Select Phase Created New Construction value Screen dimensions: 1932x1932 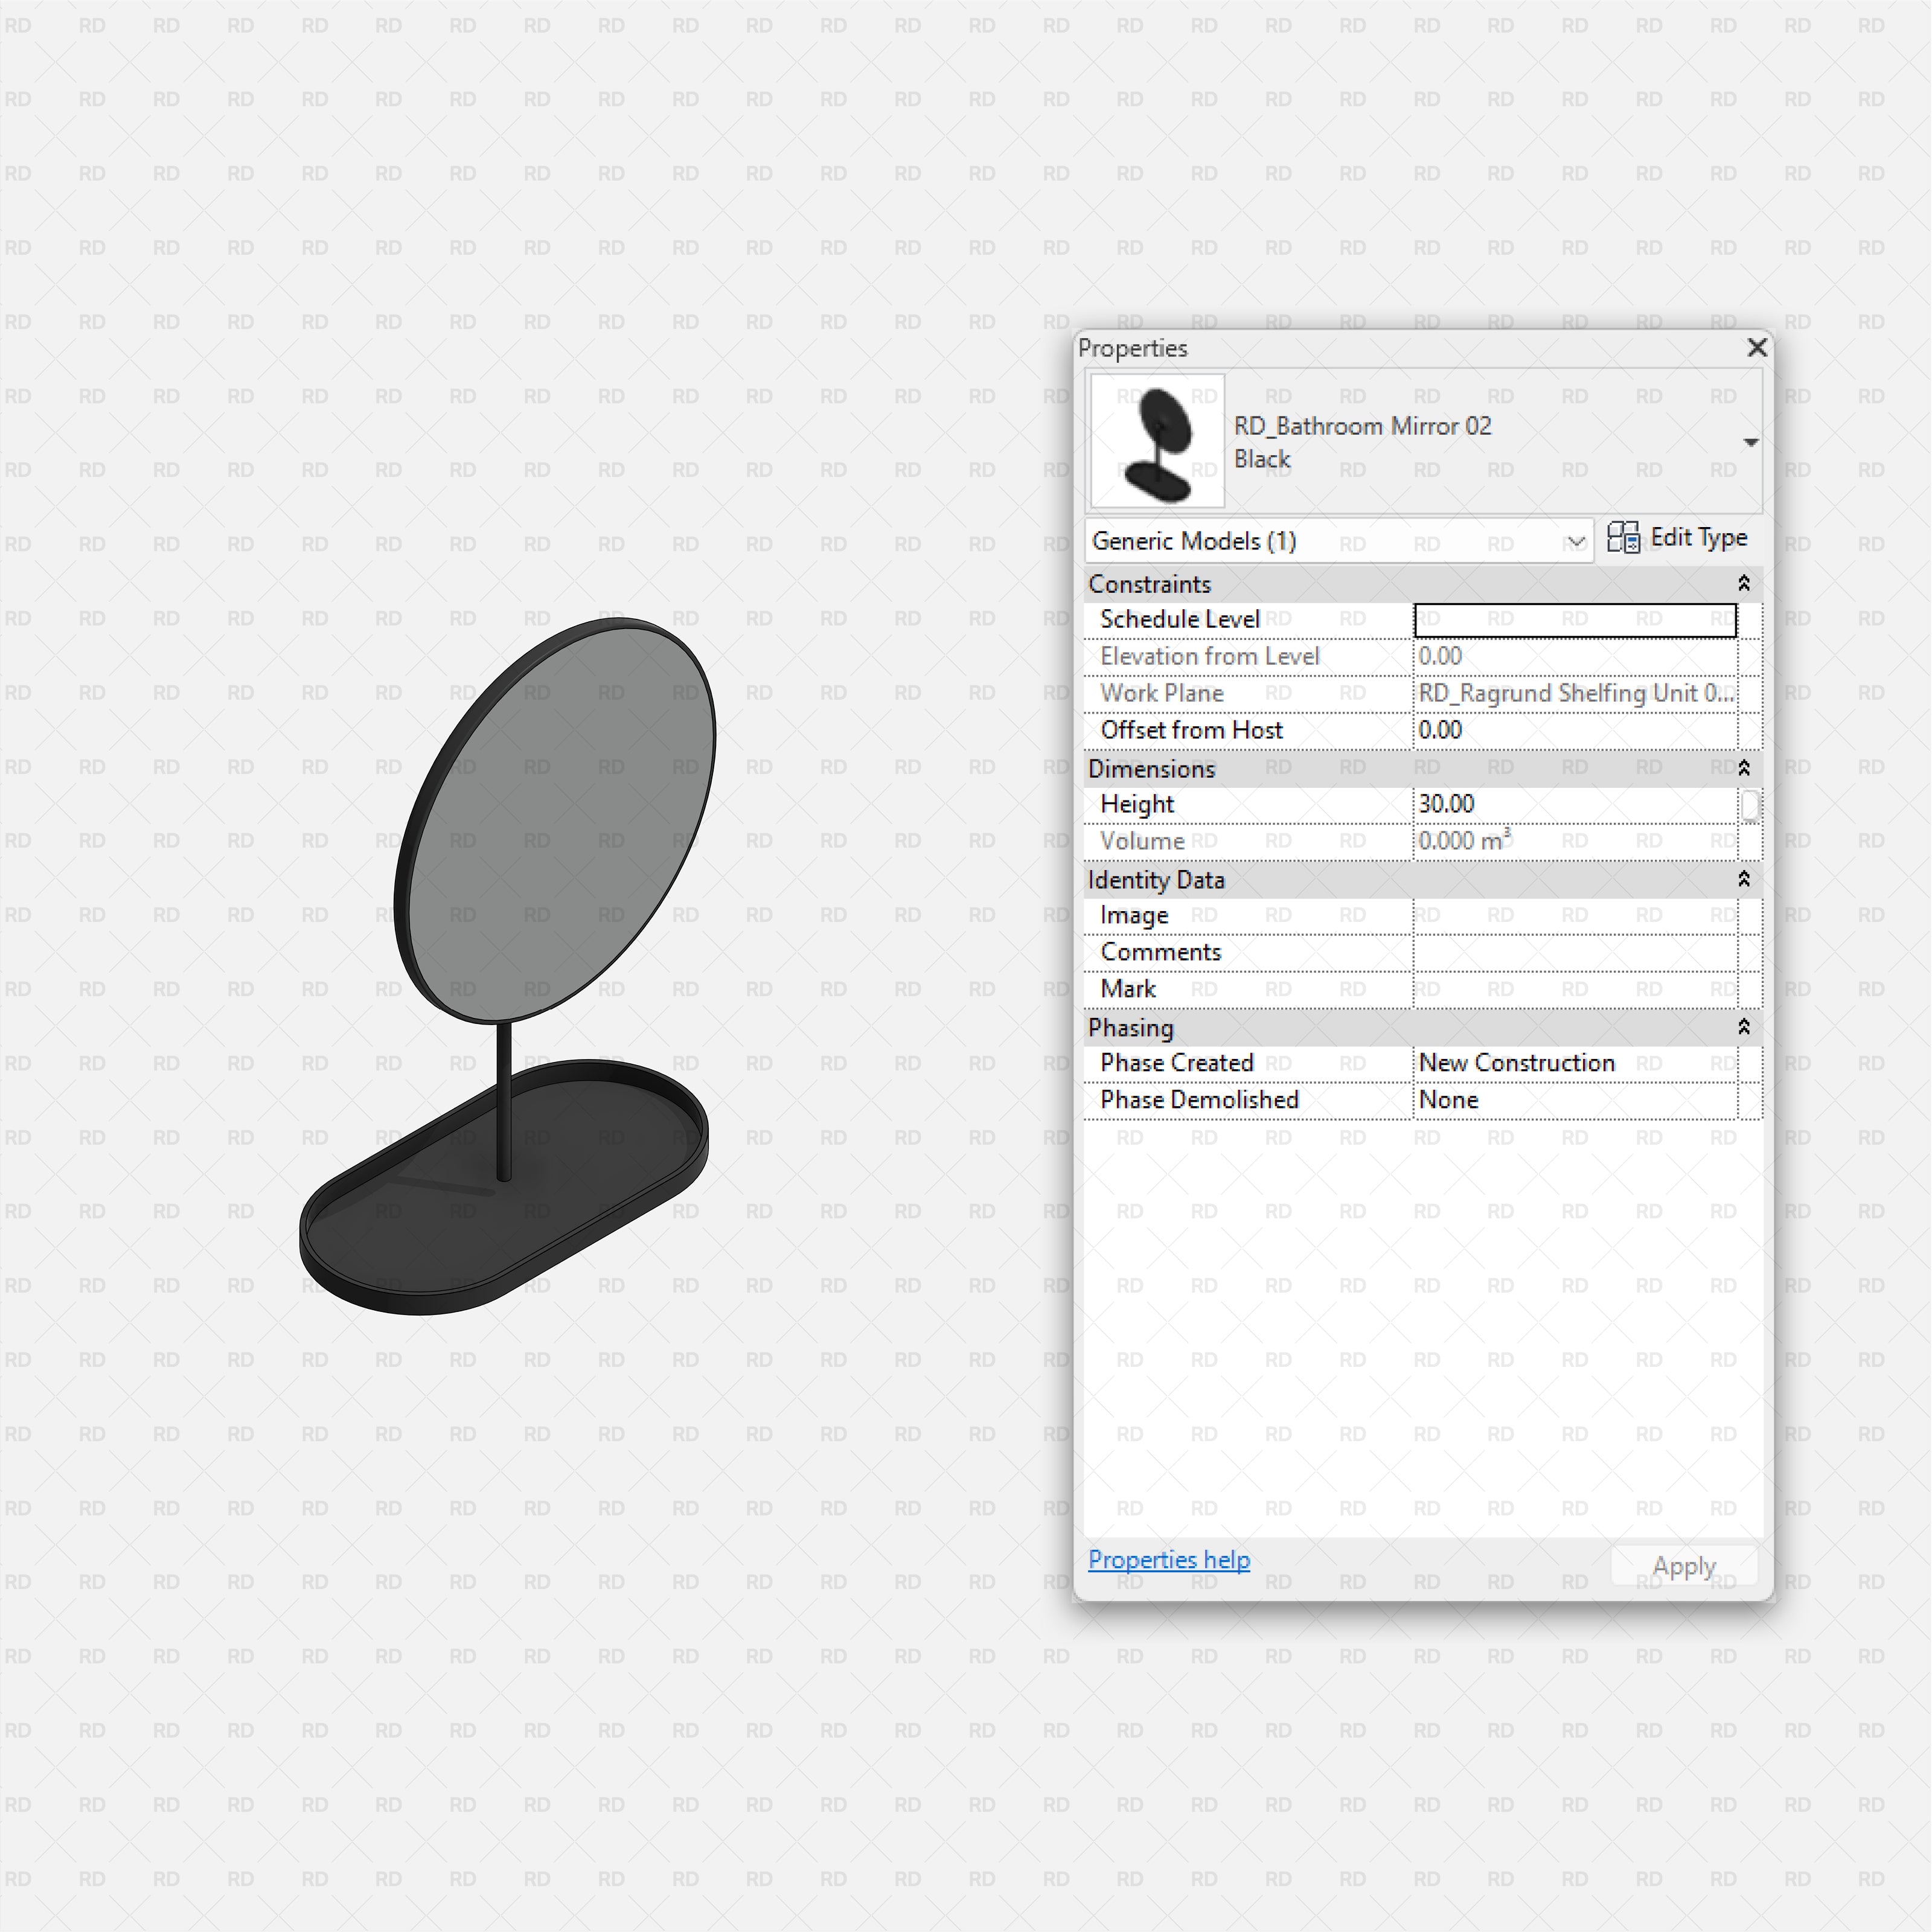pos(1574,1063)
